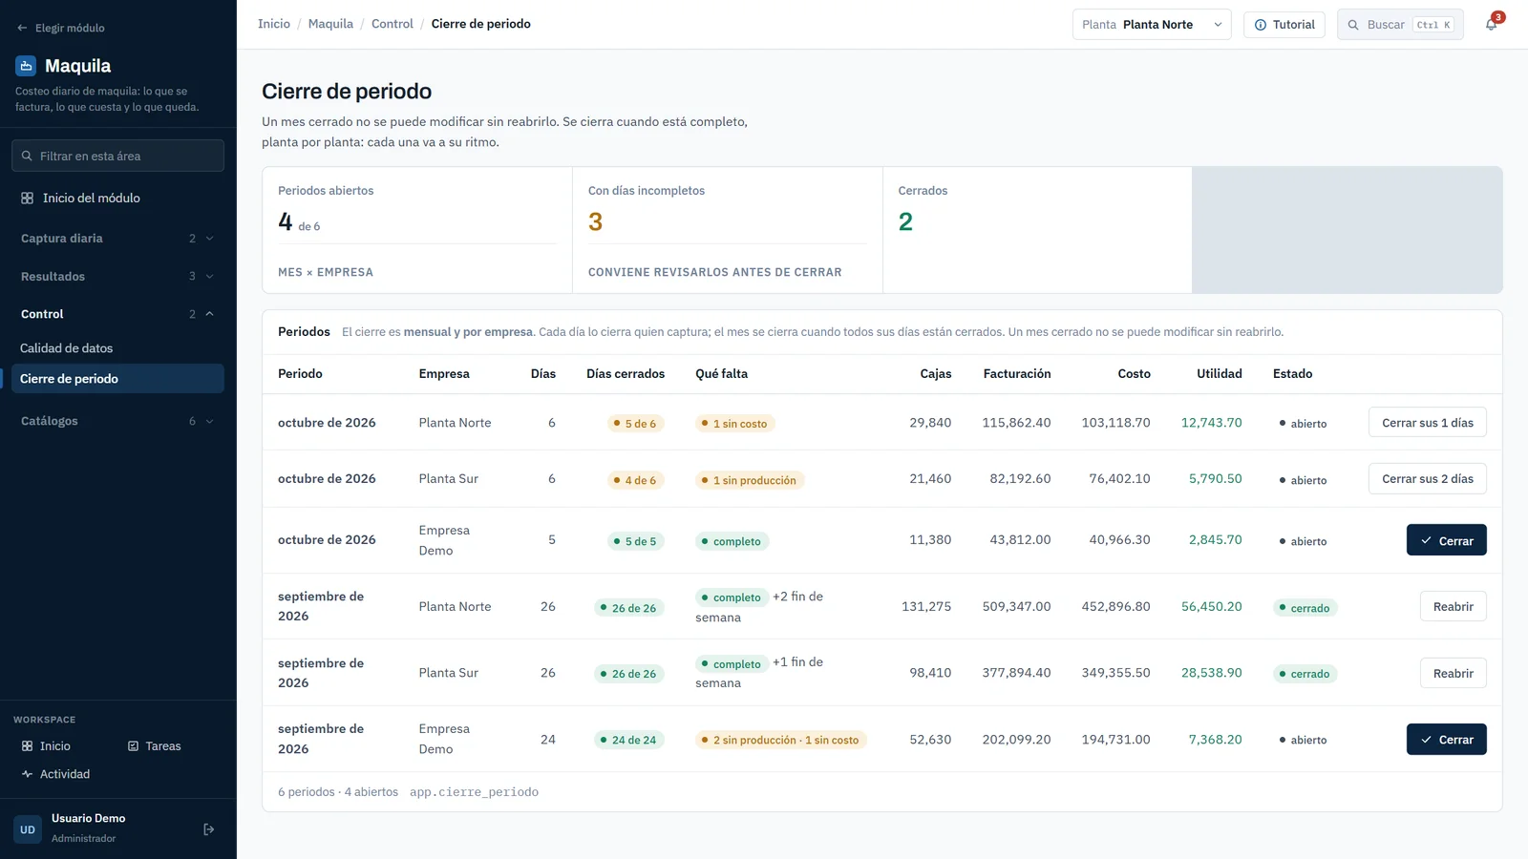Image resolution: width=1528 pixels, height=859 pixels.
Task: Click the magnifier icon in Buscar box
Action: coord(1353,25)
